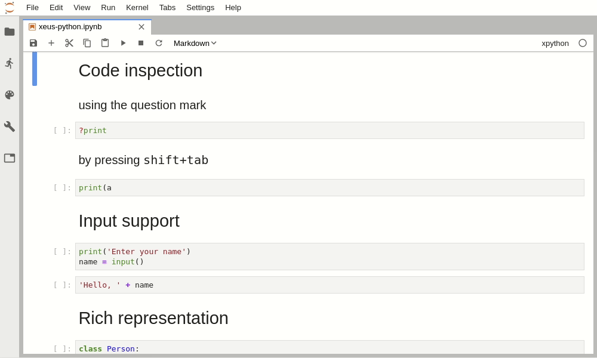Open the Settings menu

coord(200,7)
